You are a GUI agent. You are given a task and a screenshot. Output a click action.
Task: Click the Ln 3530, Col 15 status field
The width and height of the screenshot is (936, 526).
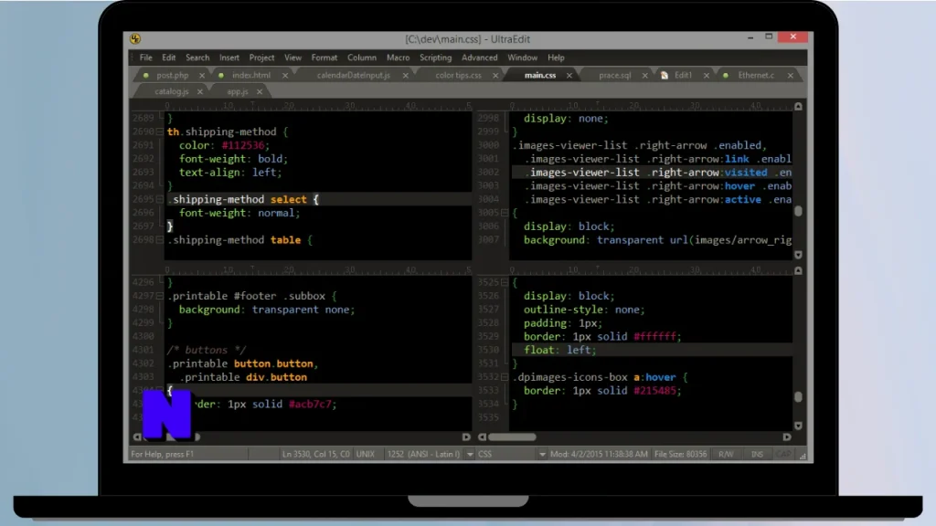[x=315, y=455]
